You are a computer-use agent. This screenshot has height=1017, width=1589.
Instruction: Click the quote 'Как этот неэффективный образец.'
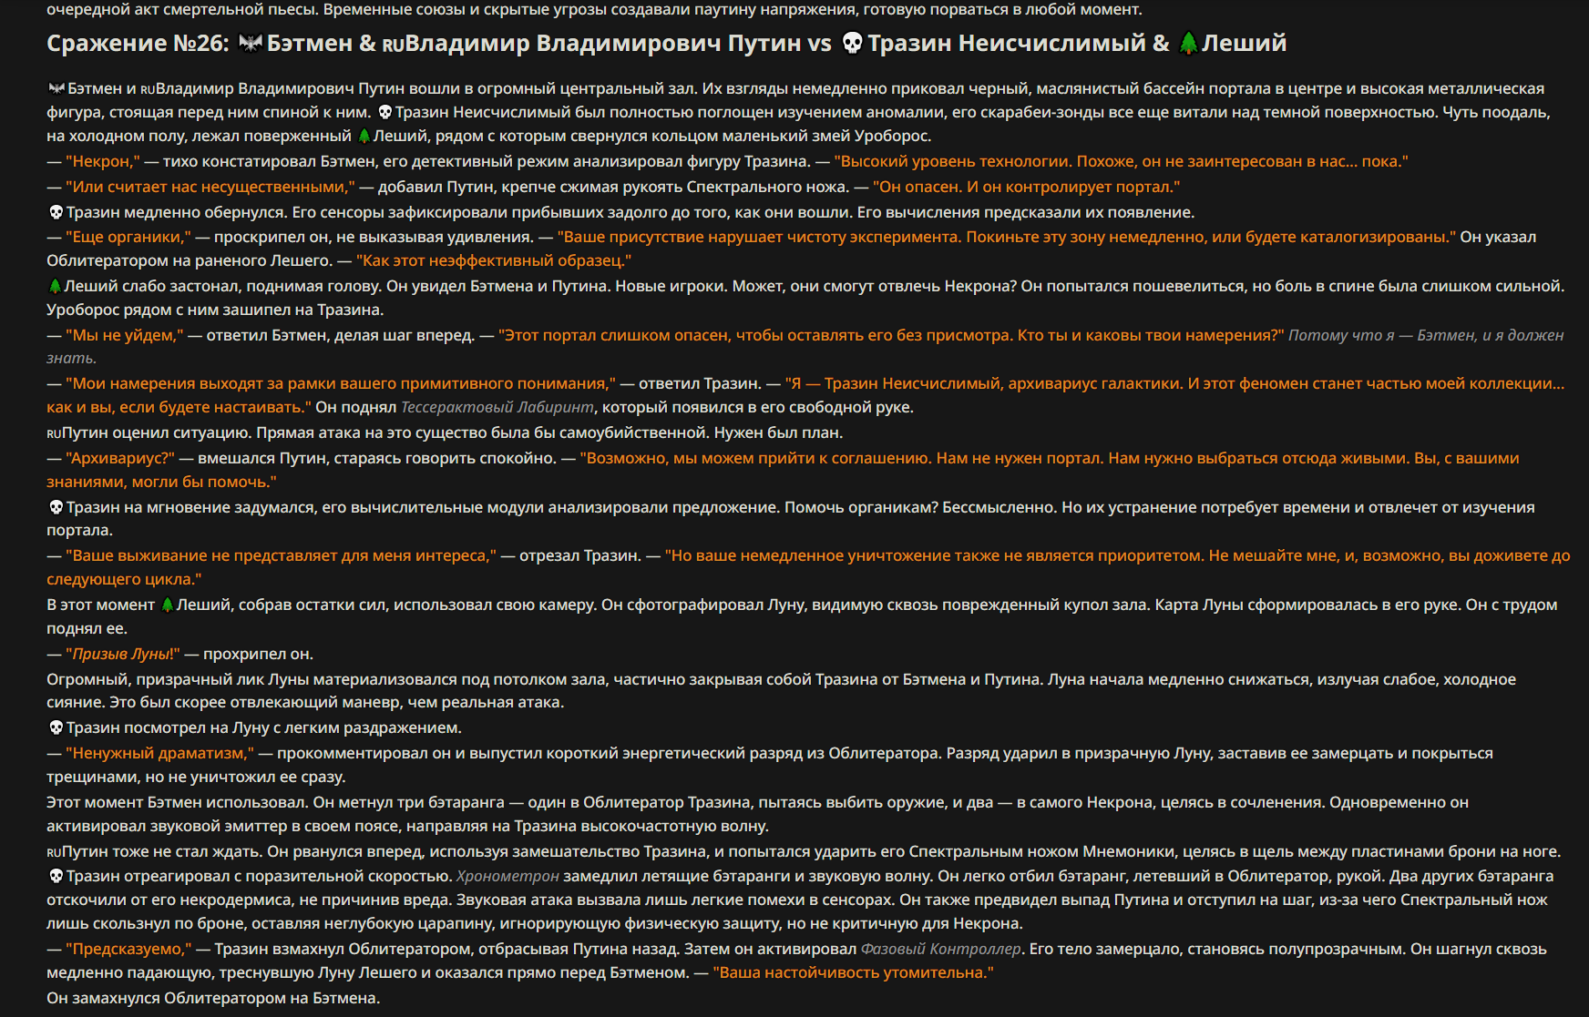coord(494,260)
